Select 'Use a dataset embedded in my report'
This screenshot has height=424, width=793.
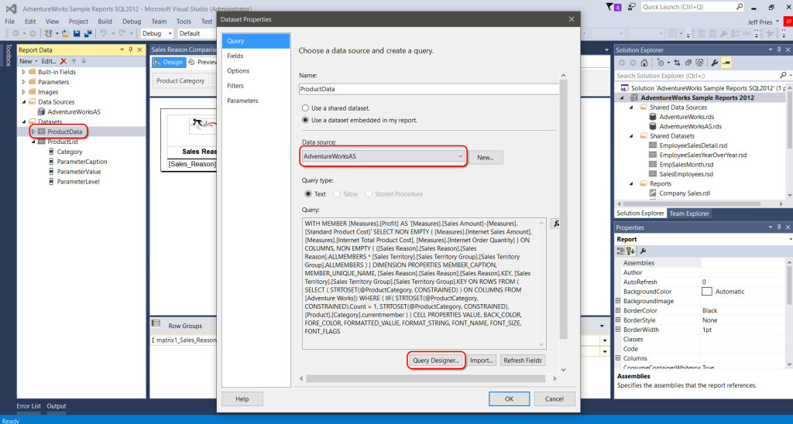click(x=305, y=120)
